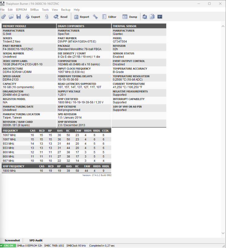Click the scroll down arrow

point(223,233)
